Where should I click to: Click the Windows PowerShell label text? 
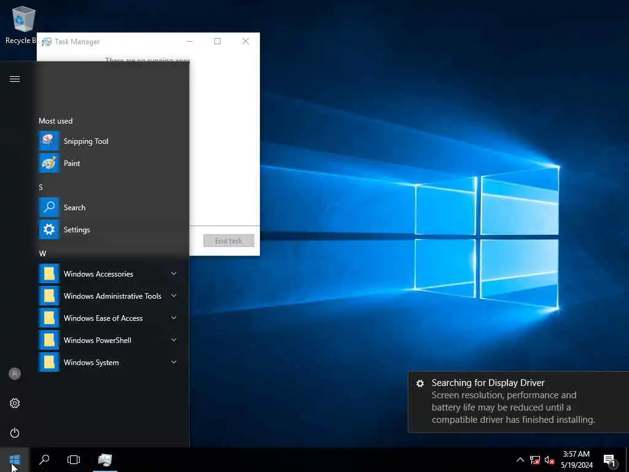pyautogui.click(x=98, y=340)
